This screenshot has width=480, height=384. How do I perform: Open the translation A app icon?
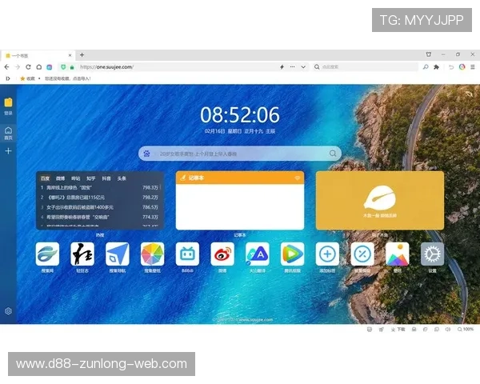coord(258,254)
